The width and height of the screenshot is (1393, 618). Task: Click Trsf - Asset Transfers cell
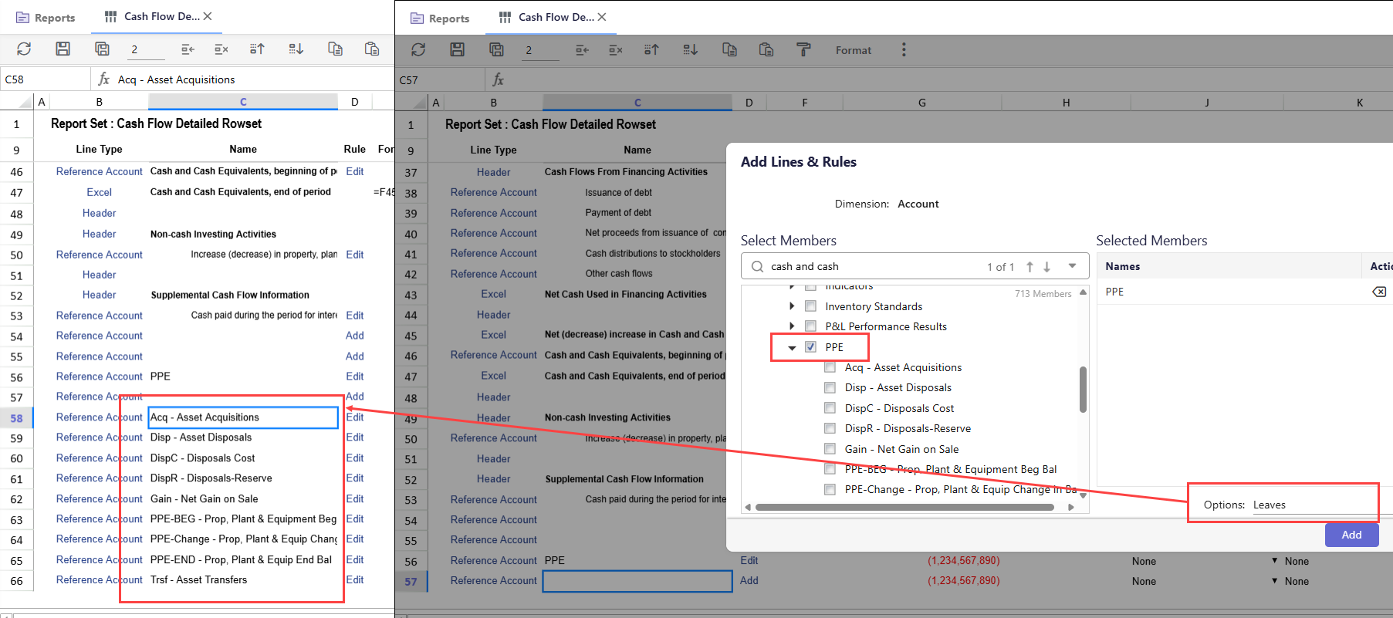pyautogui.click(x=243, y=579)
